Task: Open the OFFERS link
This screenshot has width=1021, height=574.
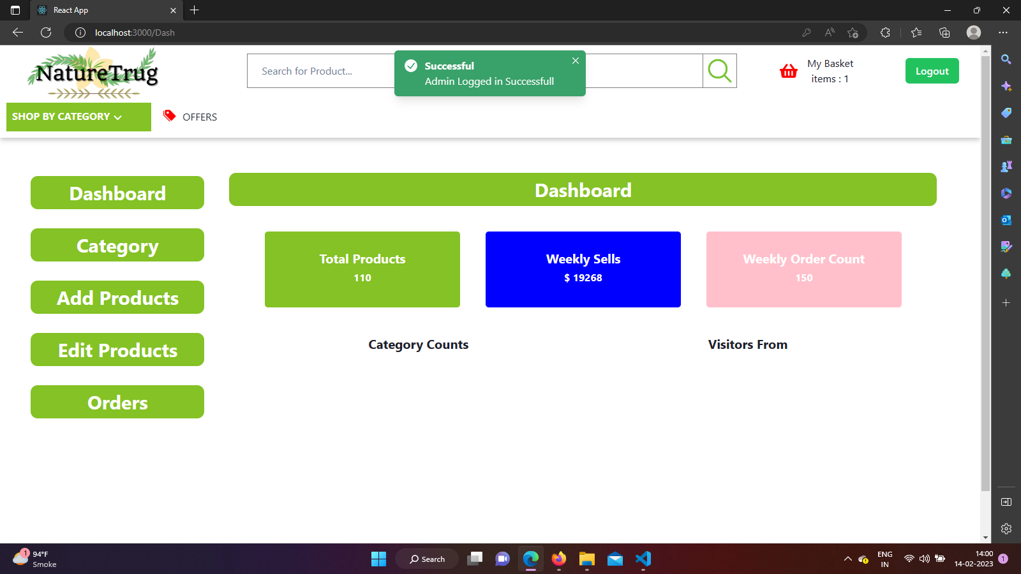Action: point(200,117)
